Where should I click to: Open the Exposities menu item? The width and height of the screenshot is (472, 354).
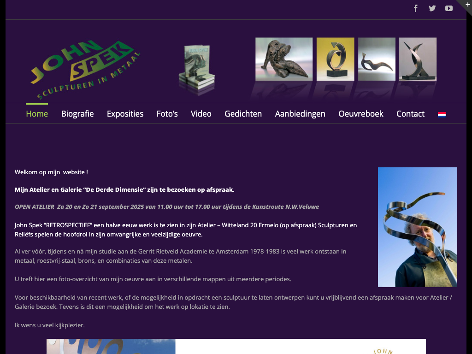tap(125, 114)
